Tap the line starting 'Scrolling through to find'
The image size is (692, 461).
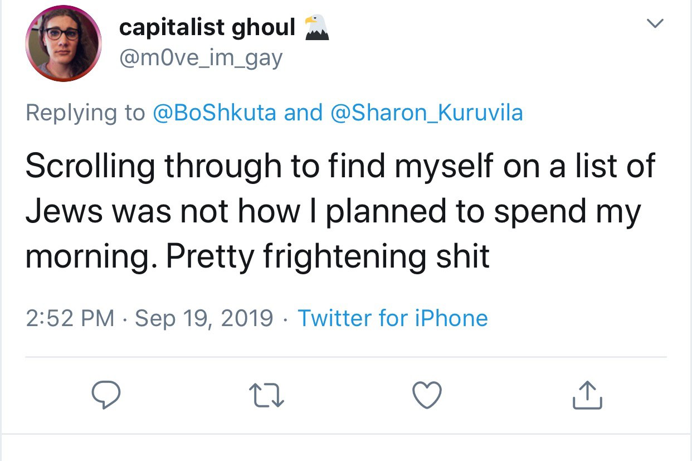(x=340, y=166)
